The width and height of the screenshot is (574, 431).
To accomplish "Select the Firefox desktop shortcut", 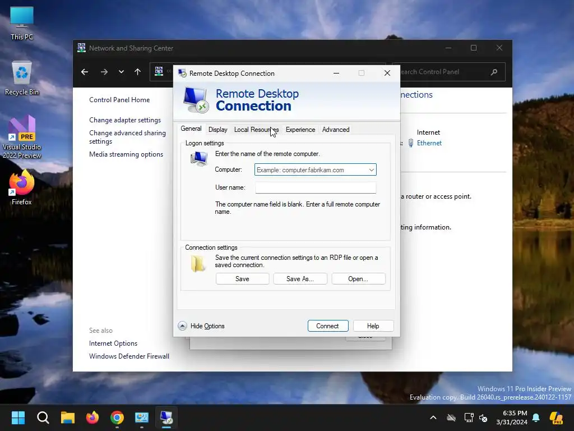I will [22, 187].
